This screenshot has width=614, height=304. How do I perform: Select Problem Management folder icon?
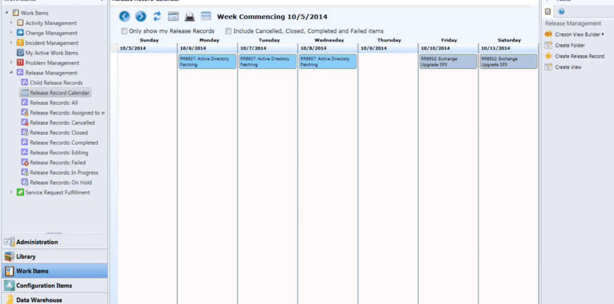(20, 63)
